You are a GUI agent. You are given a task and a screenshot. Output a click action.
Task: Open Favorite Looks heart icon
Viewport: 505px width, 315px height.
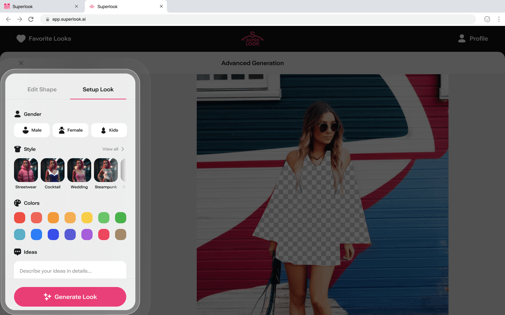click(x=21, y=38)
